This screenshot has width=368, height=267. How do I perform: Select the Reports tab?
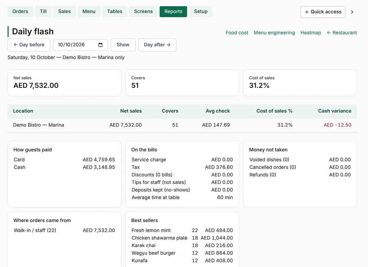coord(173,11)
